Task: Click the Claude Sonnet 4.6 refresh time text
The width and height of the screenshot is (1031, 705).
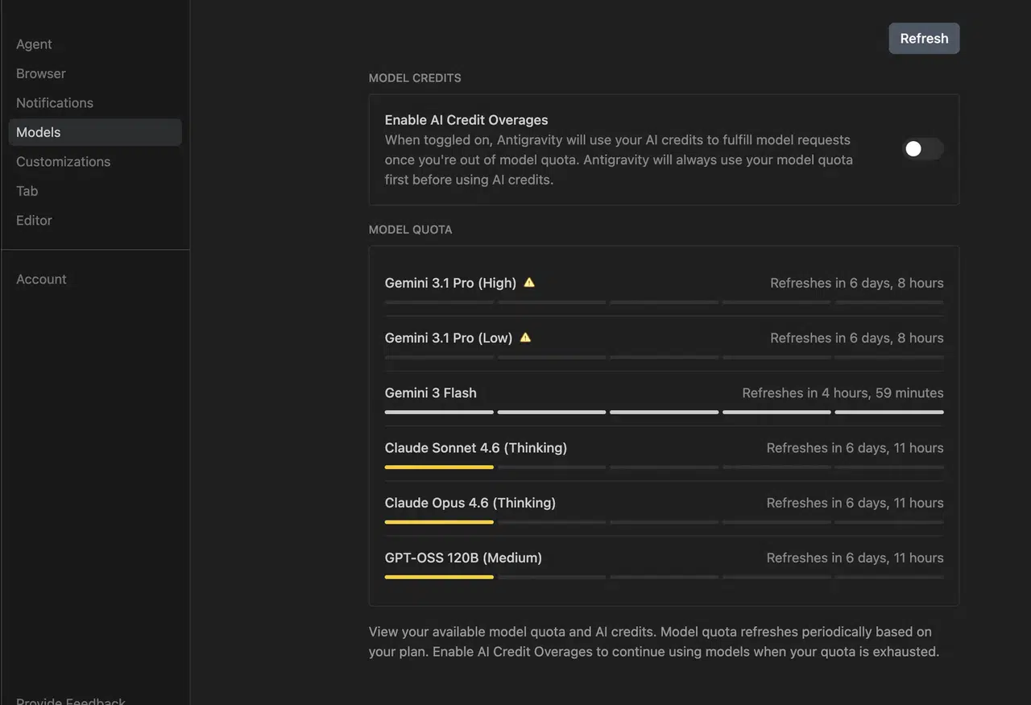Action: tap(855, 448)
